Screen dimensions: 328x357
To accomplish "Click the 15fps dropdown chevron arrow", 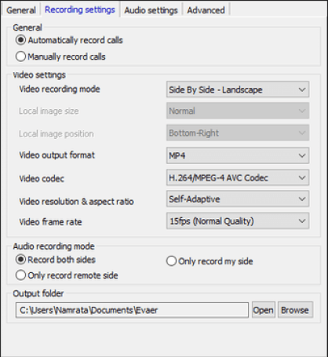I will pos(302,221).
